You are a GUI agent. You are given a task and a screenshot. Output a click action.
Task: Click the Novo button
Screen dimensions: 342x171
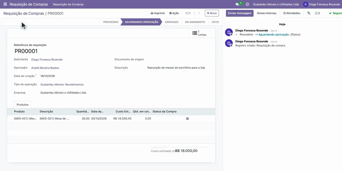(x=212, y=13)
